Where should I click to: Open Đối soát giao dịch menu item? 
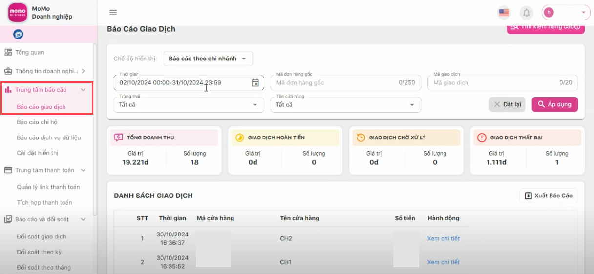[42, 237]
